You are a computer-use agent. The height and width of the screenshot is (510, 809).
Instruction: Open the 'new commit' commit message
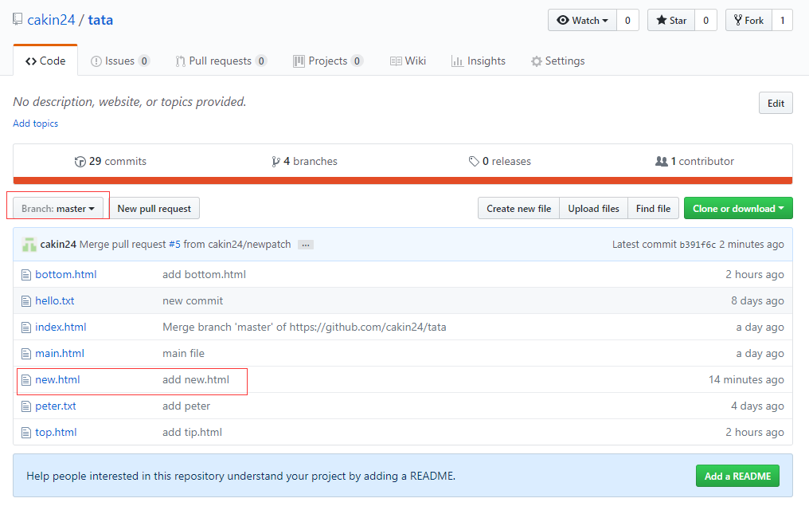193,301
